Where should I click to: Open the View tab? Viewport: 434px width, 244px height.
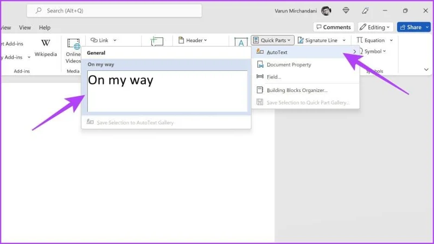click(25, 28)
